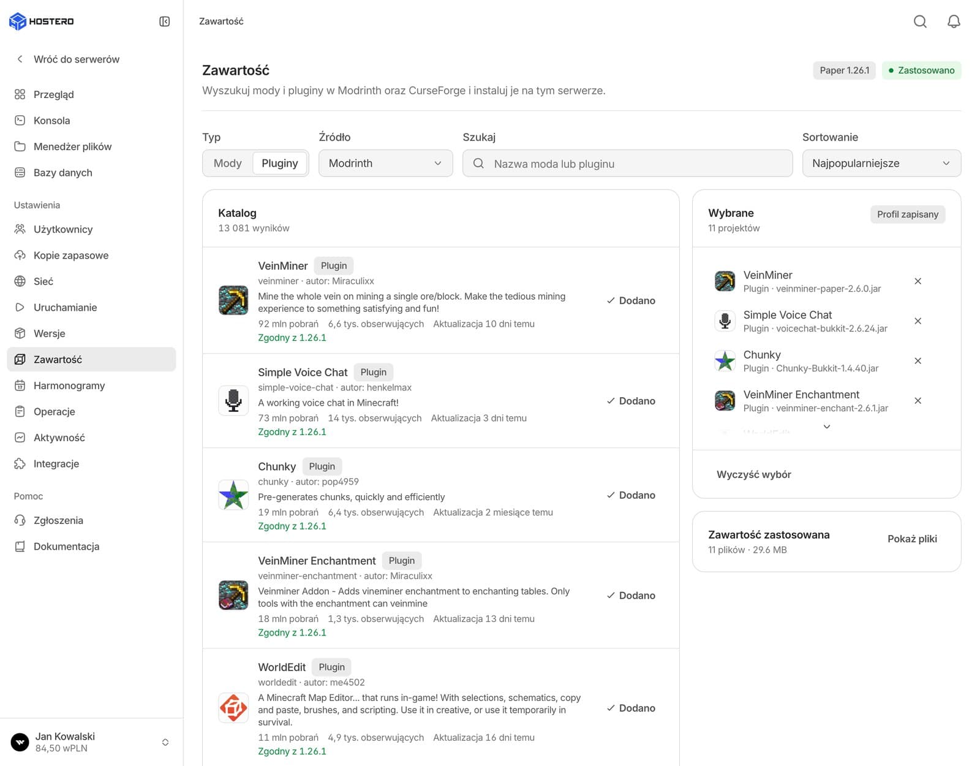The image size is (980, 766).
Task: Open Jan Kowalski account switcher
Action: [91, 742]
